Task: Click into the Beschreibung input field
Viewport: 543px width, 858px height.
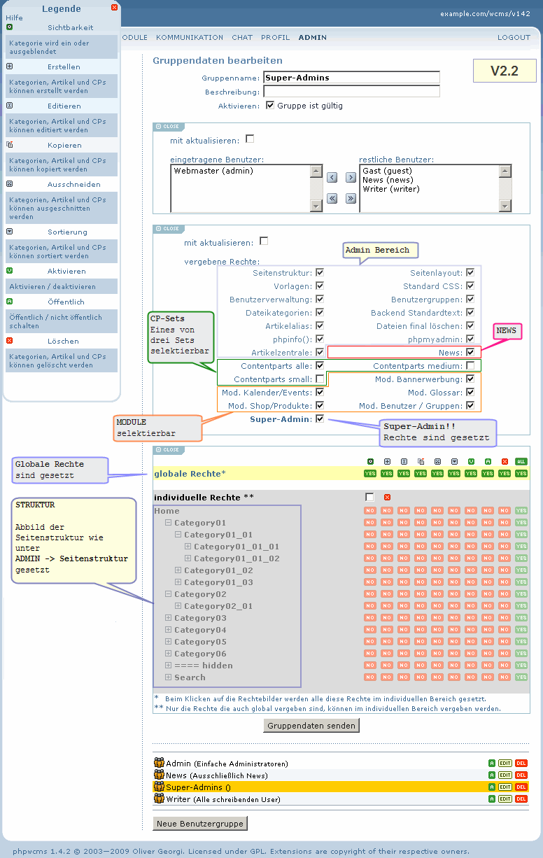Action: (351, 92)
